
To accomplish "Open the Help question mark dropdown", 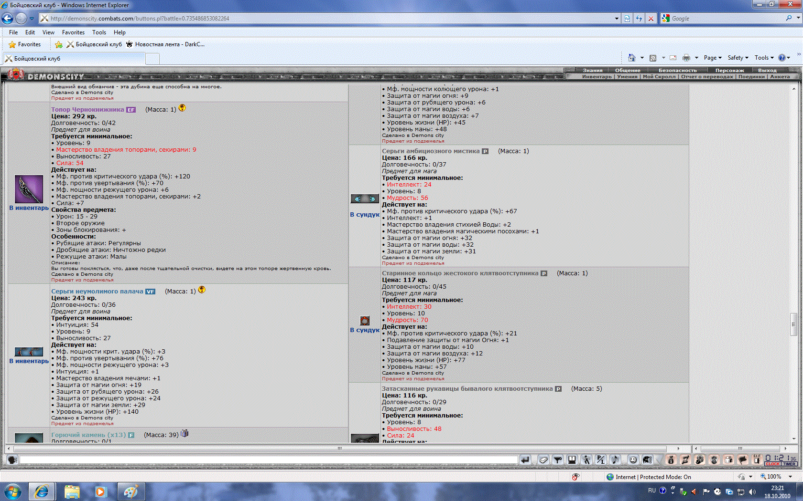I will point(784,58).
